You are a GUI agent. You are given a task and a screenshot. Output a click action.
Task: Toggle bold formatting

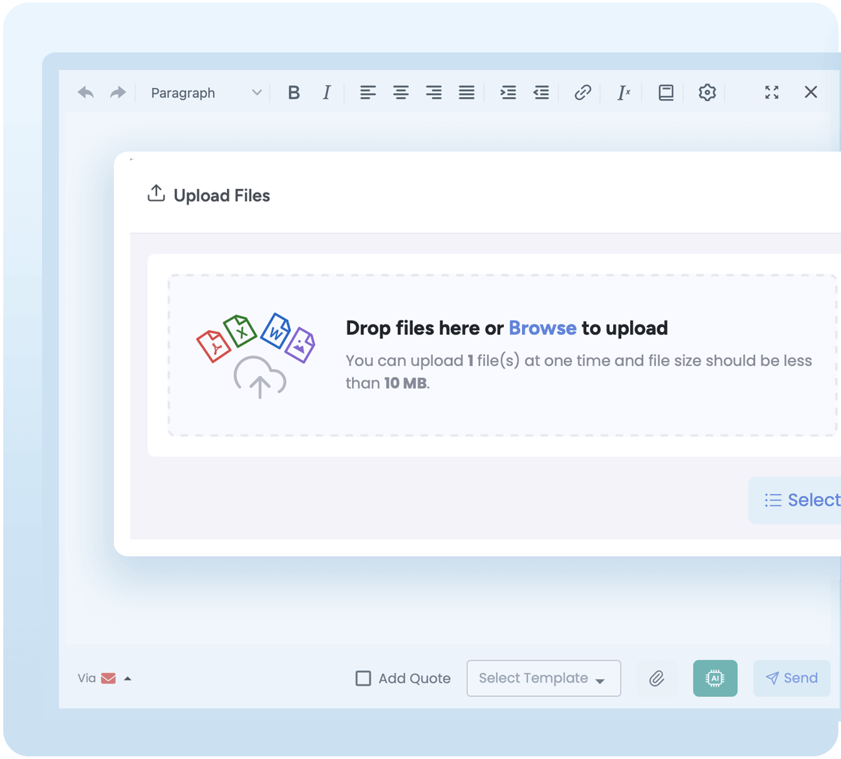294,93
